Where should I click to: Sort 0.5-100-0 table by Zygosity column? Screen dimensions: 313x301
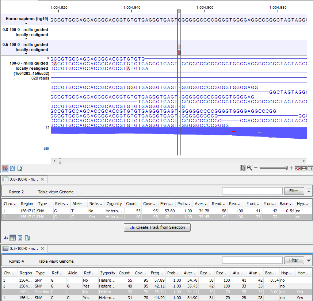[108, 273]
